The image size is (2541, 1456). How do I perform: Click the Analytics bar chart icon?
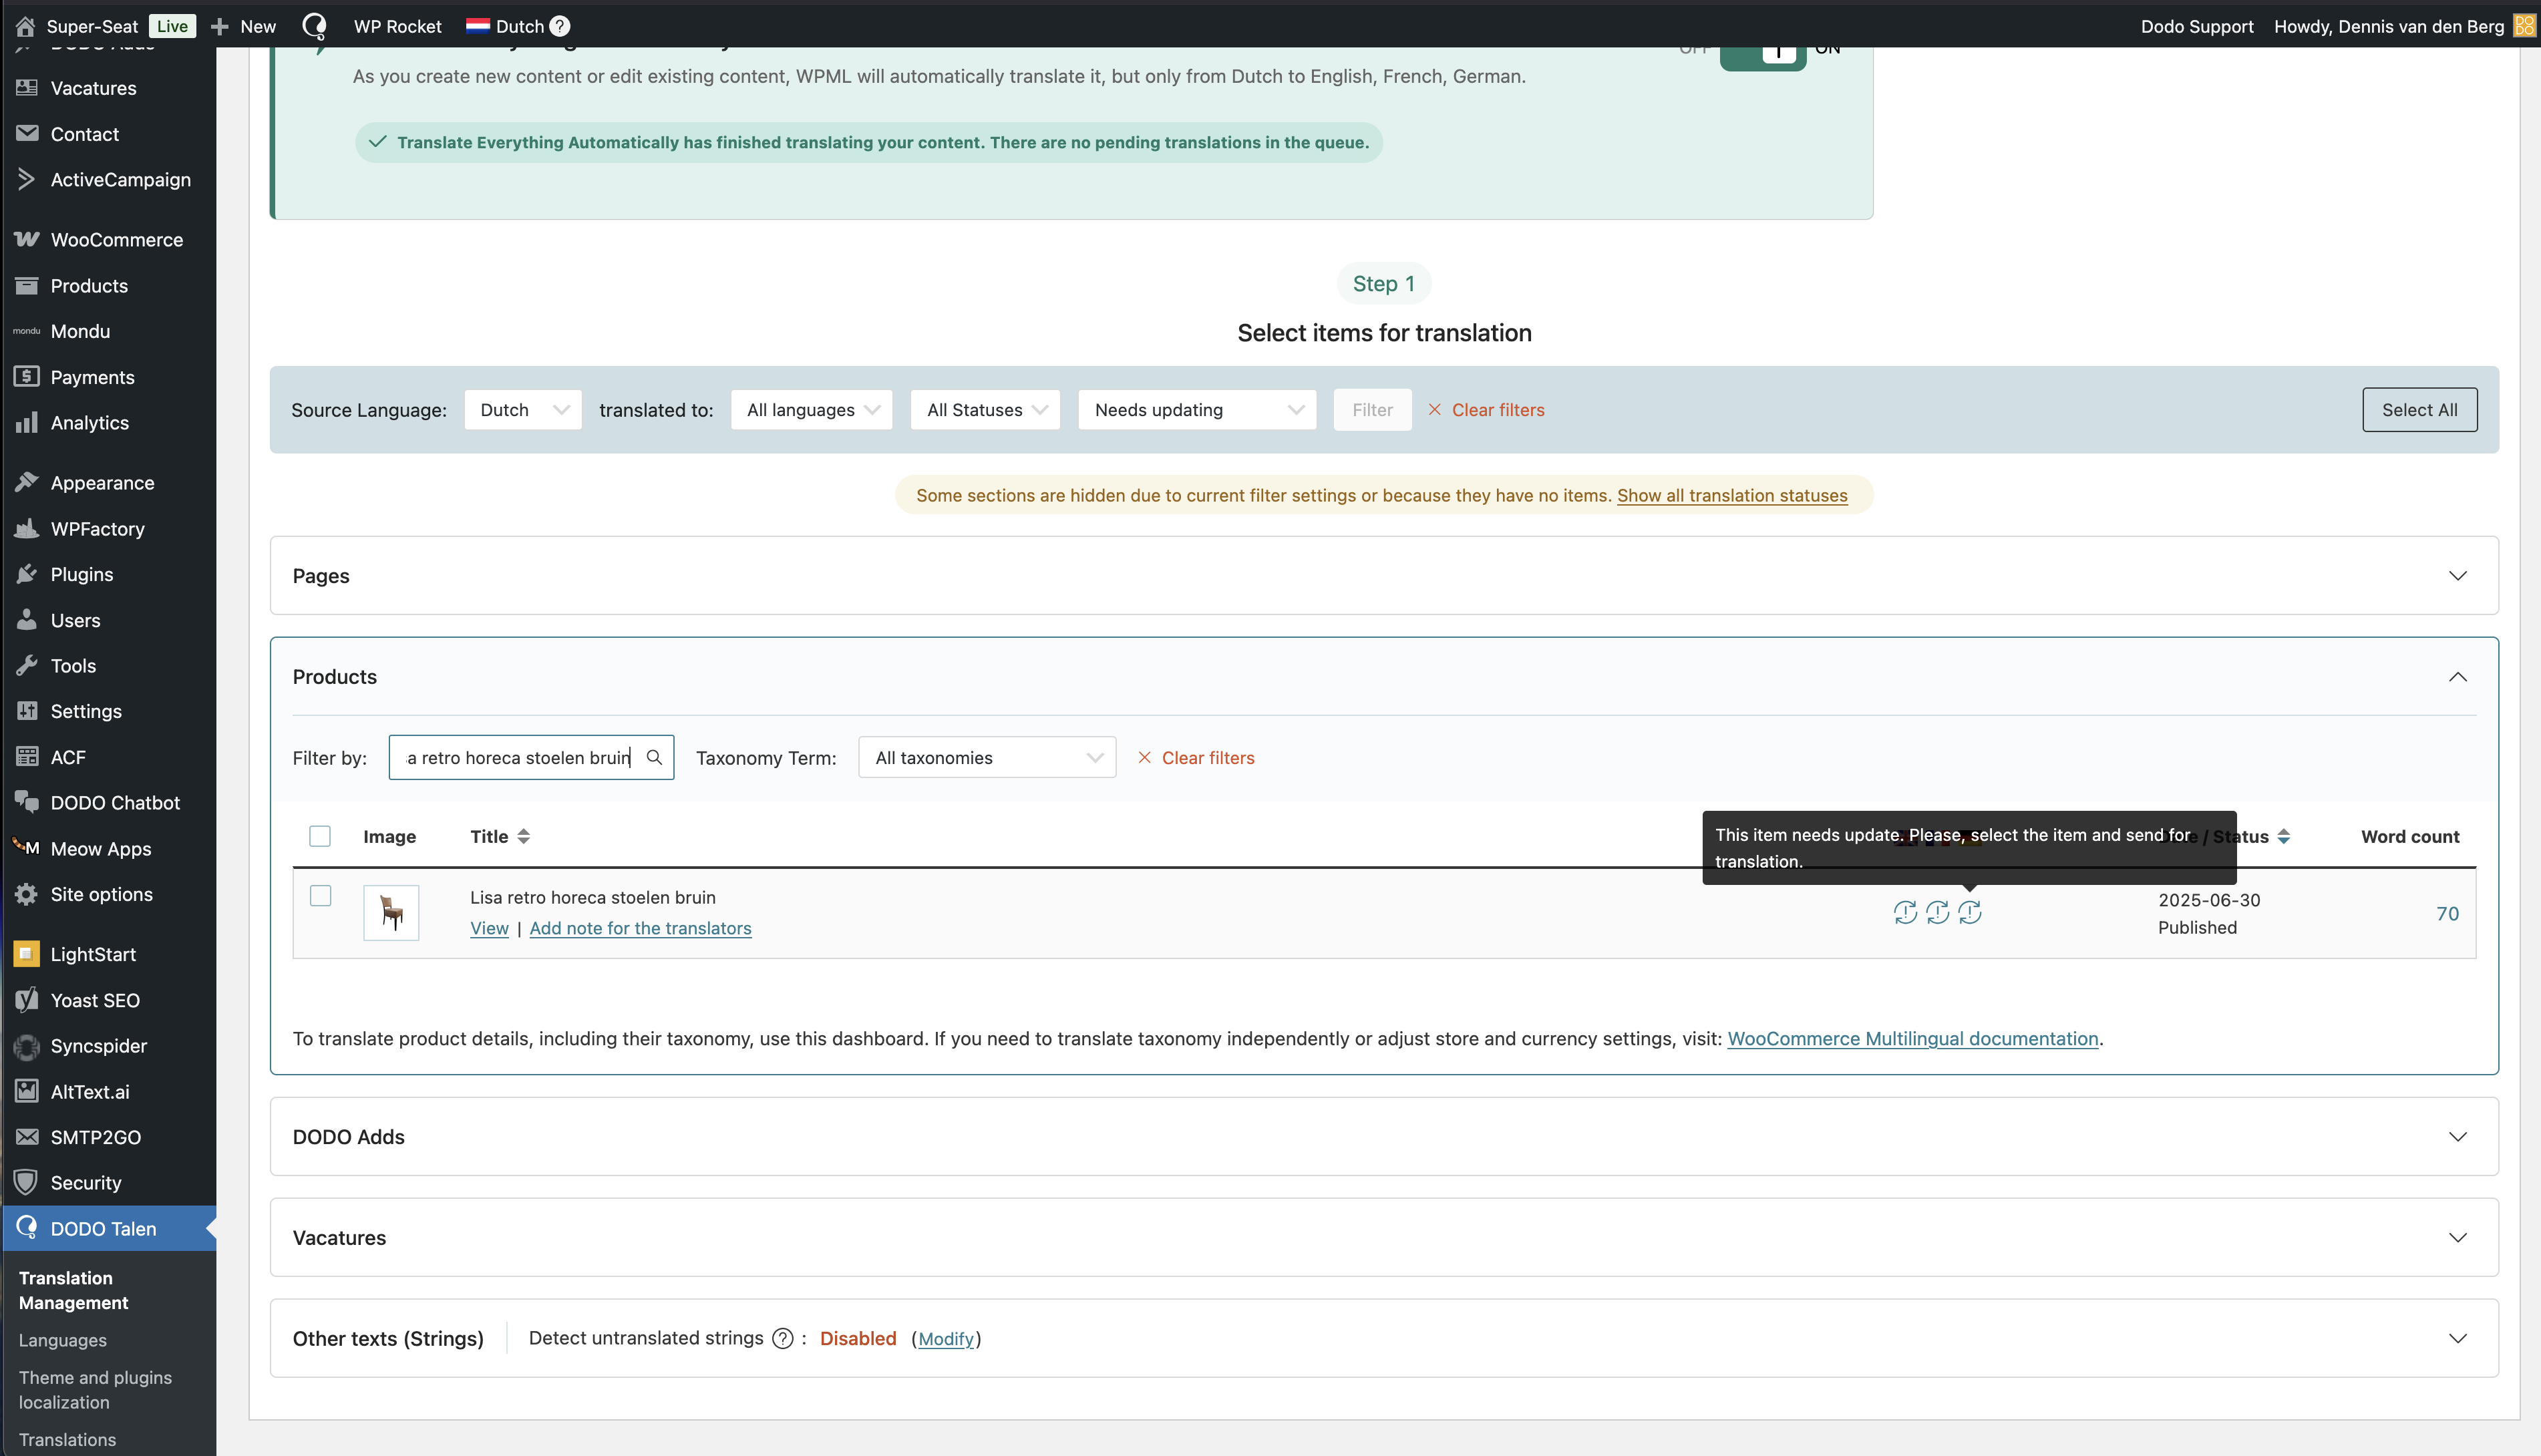pos(27,422)
